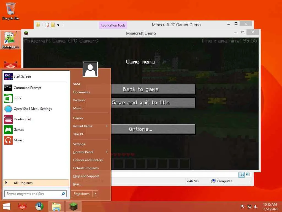Click the Minecraft Demo window grass block icon
Screen dimensions: 282x212
point(26,33)
